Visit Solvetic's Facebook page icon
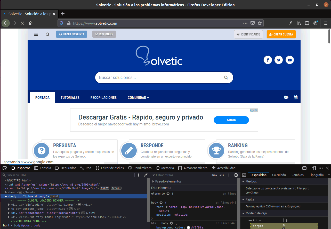Image resolution: width=331 pixels, height=229 pixels. coord(268,60)
